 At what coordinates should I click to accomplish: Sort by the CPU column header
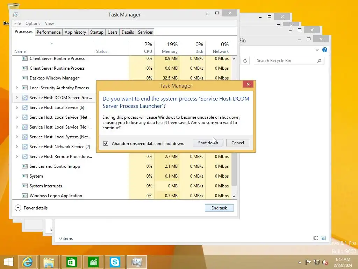click(142, 48)
